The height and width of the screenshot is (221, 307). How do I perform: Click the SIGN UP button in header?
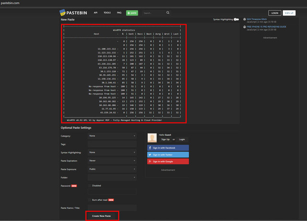(289, 13)
